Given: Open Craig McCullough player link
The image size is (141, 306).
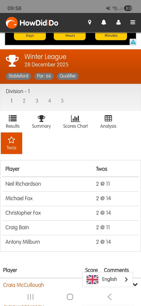Looking at the screenshot, I should coord(23,285).
